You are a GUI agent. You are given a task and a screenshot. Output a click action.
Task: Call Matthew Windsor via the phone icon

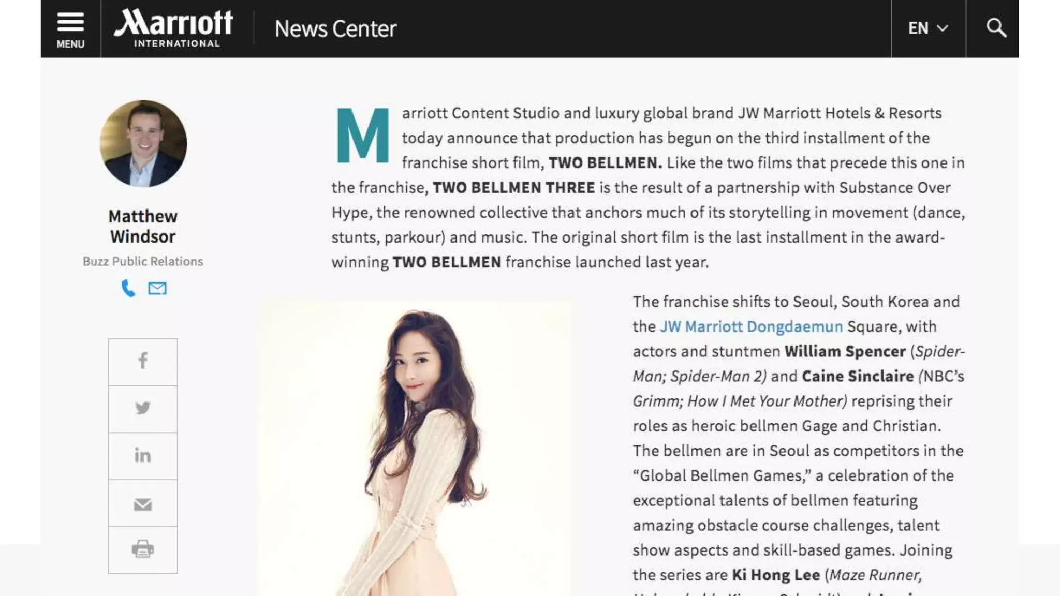pyautogui.click(x=128, y=288)
